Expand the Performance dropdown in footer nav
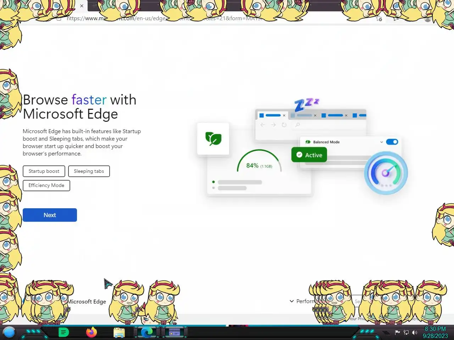 (x=302, y=301)
